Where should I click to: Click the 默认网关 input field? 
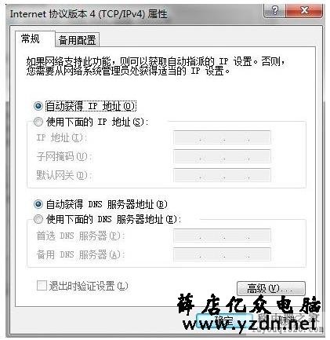click(x=222, y=175)
